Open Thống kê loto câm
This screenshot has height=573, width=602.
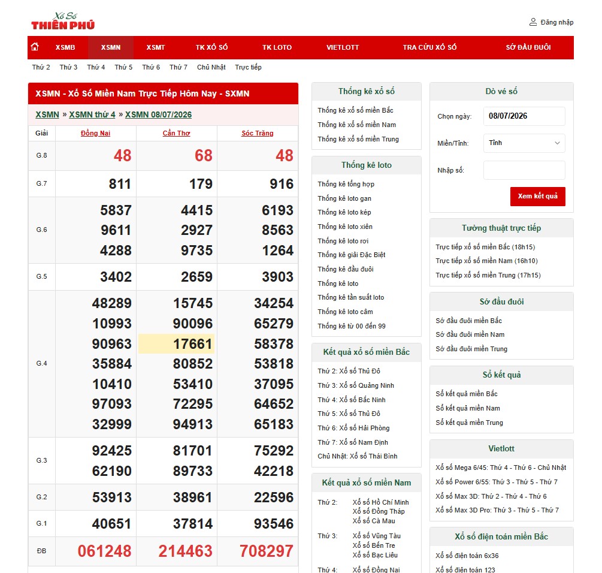pyautogui.click(x=345, y=312)
